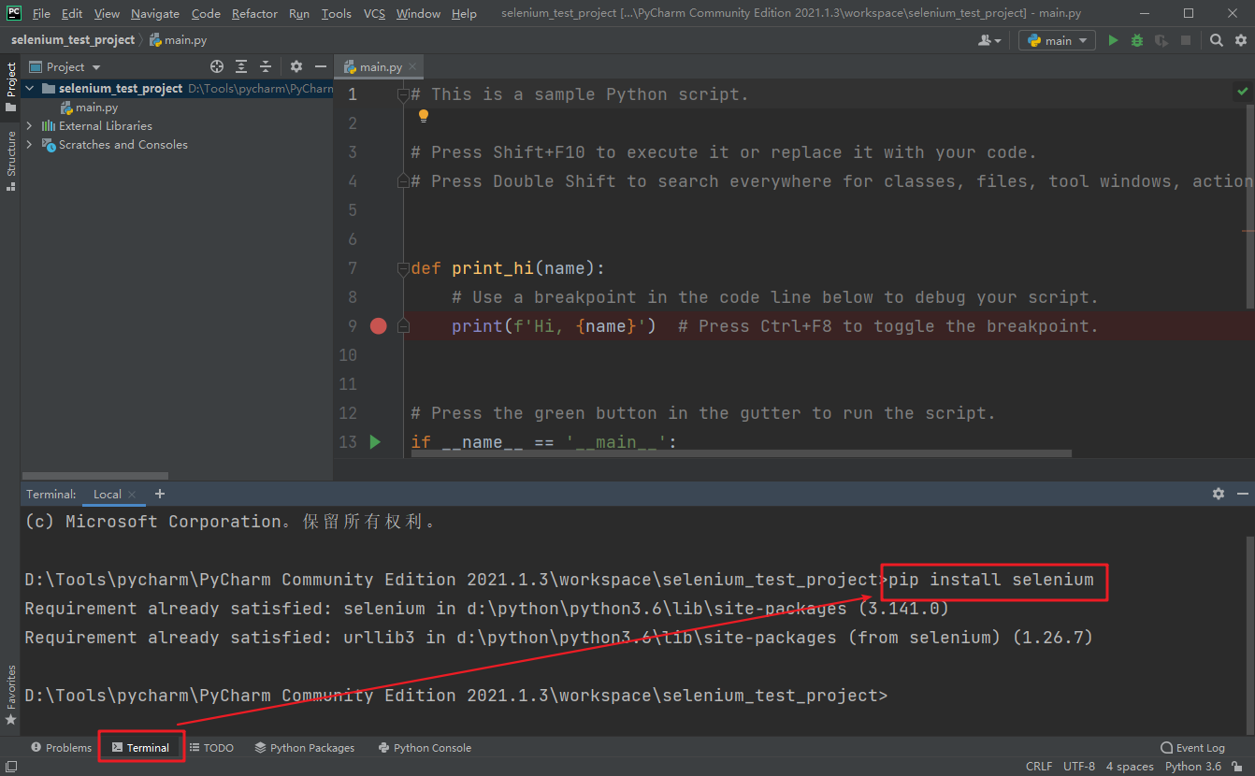Expand External Libraries node

30,125
